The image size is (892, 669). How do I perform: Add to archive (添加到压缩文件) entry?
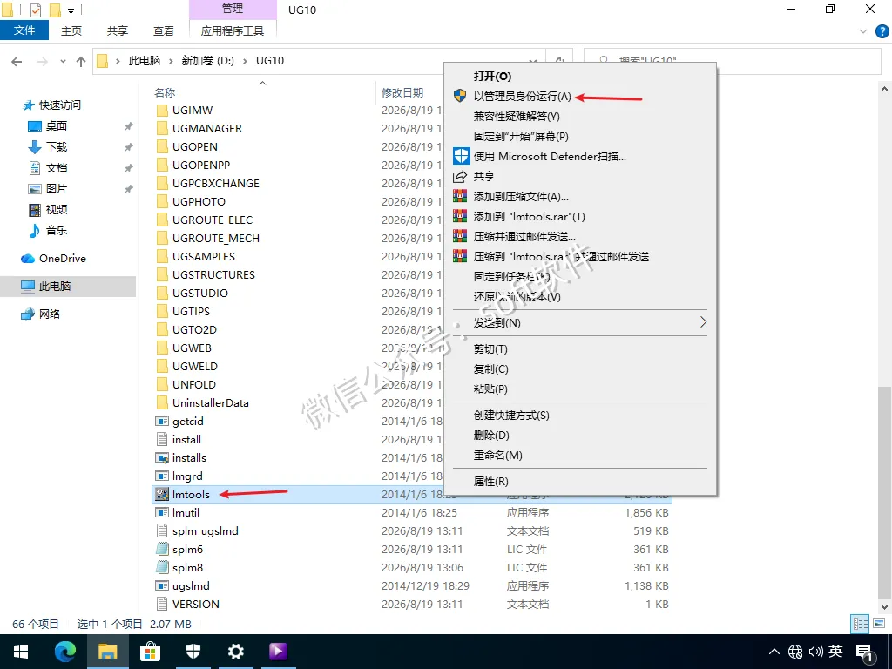521,196
